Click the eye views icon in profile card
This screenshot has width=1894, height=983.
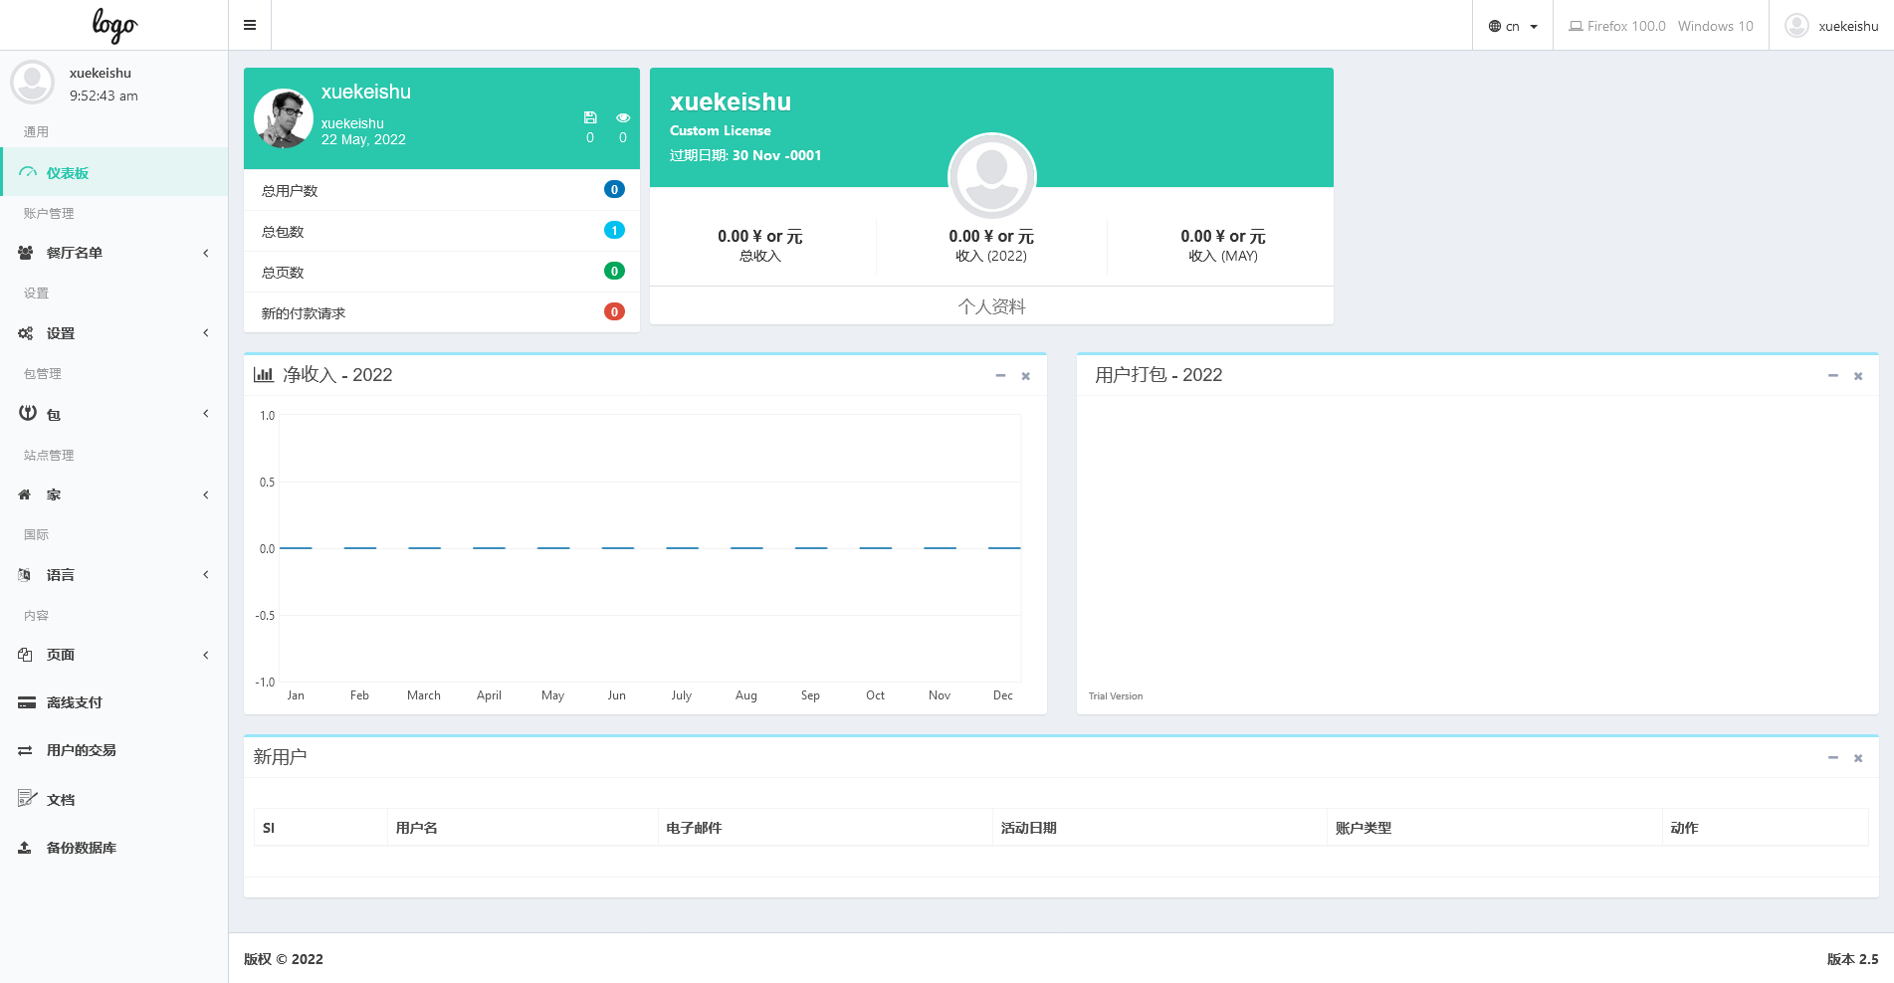(623, 117)
